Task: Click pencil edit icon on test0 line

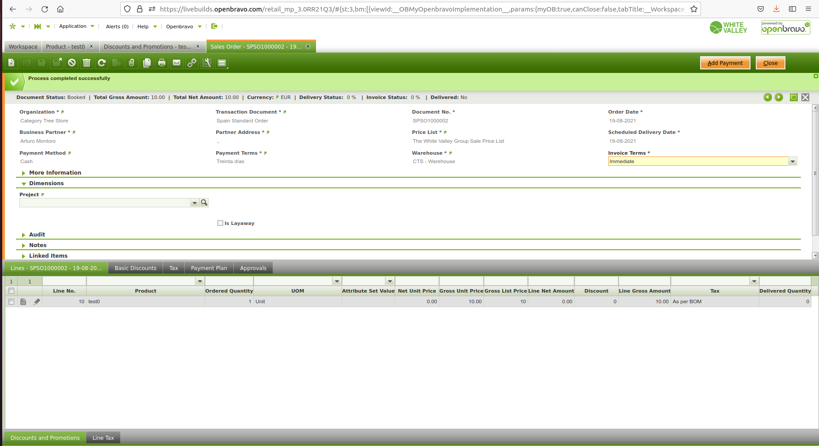Action: [37, 301]
